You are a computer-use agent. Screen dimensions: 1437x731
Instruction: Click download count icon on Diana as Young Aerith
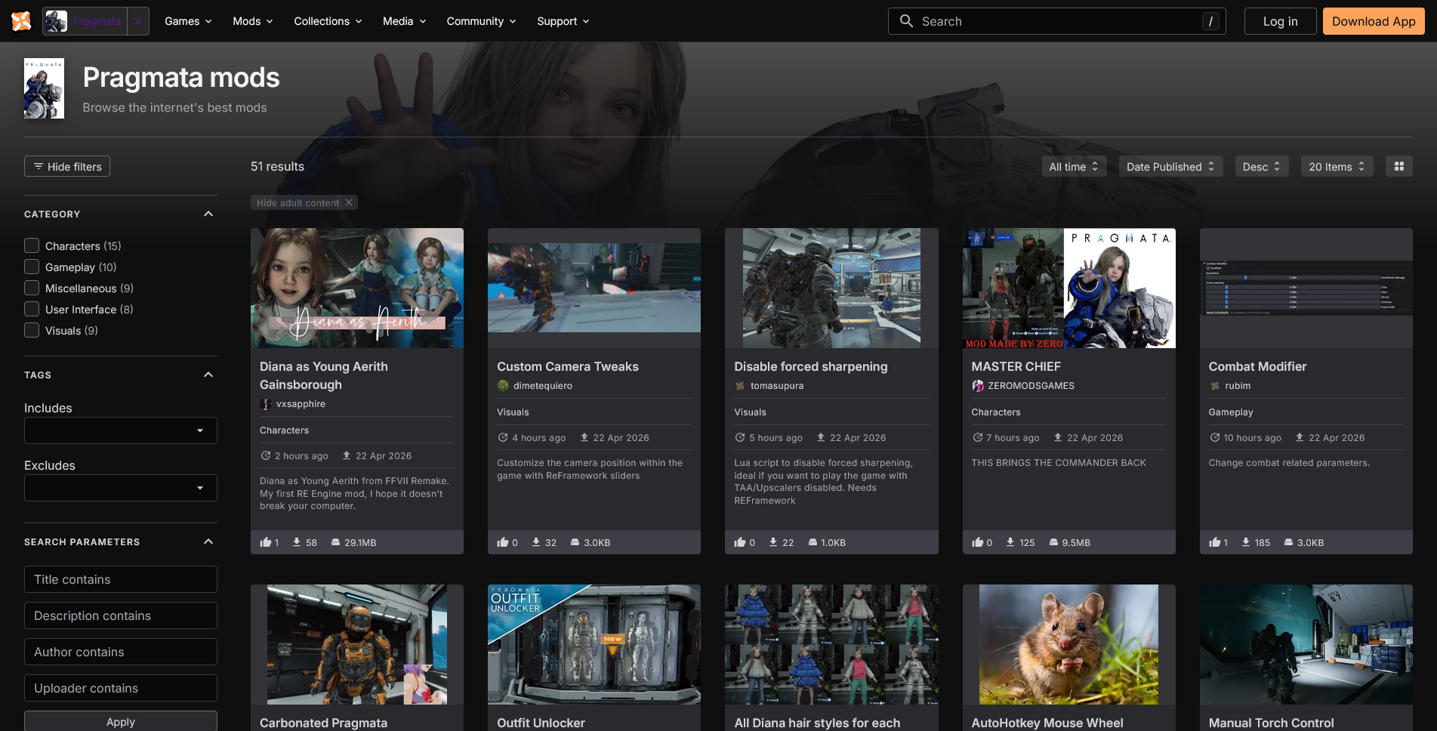[x=297, y=542]
